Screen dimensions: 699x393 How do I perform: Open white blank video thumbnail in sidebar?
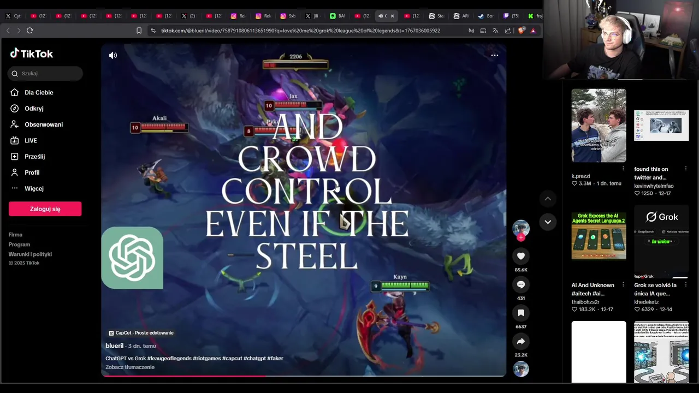click(x=599, y=352)
